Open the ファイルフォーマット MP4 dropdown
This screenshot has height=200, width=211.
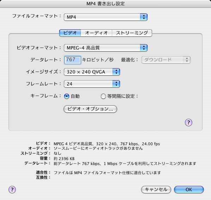105,17
